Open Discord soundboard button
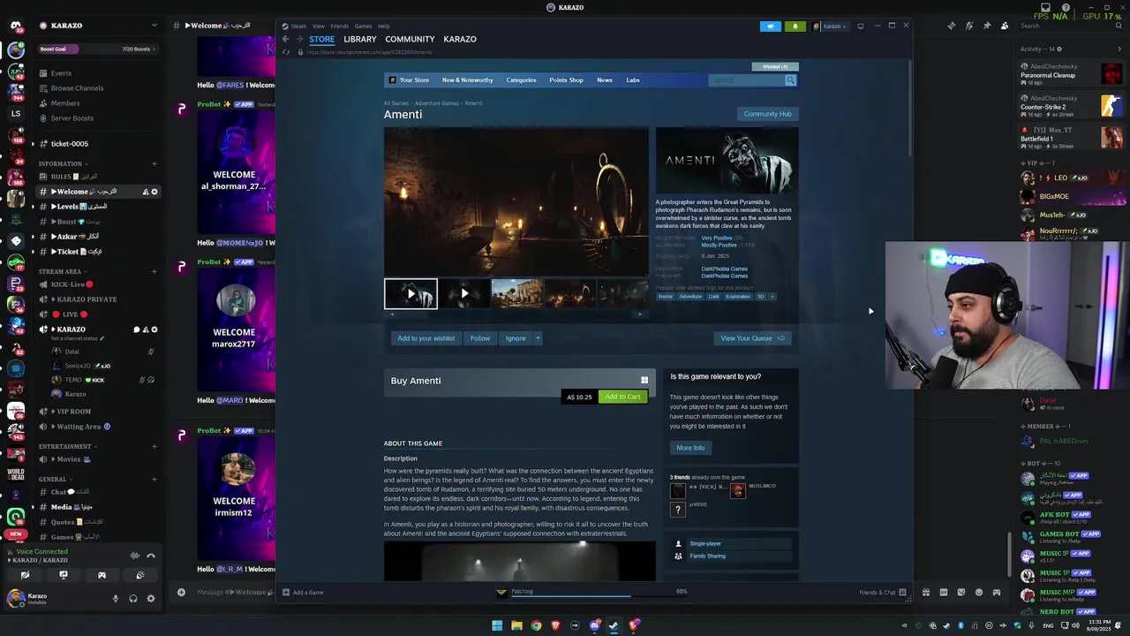 click(140, 575)
